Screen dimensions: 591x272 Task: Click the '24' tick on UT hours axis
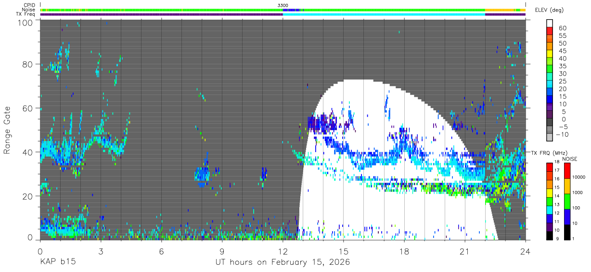526,251
